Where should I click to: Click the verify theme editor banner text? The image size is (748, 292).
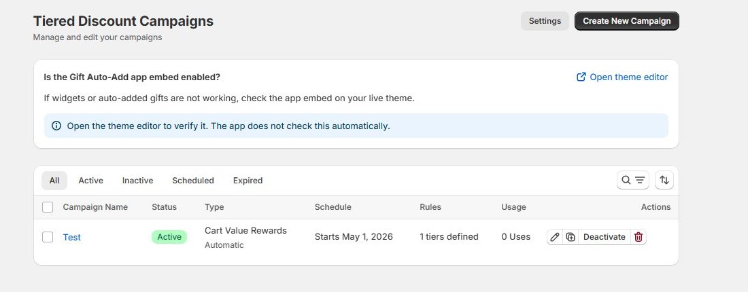tap(228, 126)
